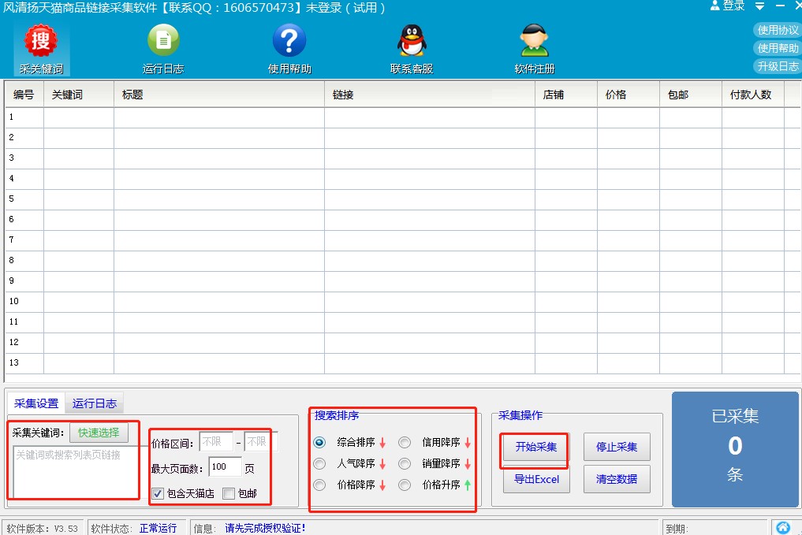The image size is (802, 535).
Task: Click the 标题 column header
Action: (x=219, y=95)
